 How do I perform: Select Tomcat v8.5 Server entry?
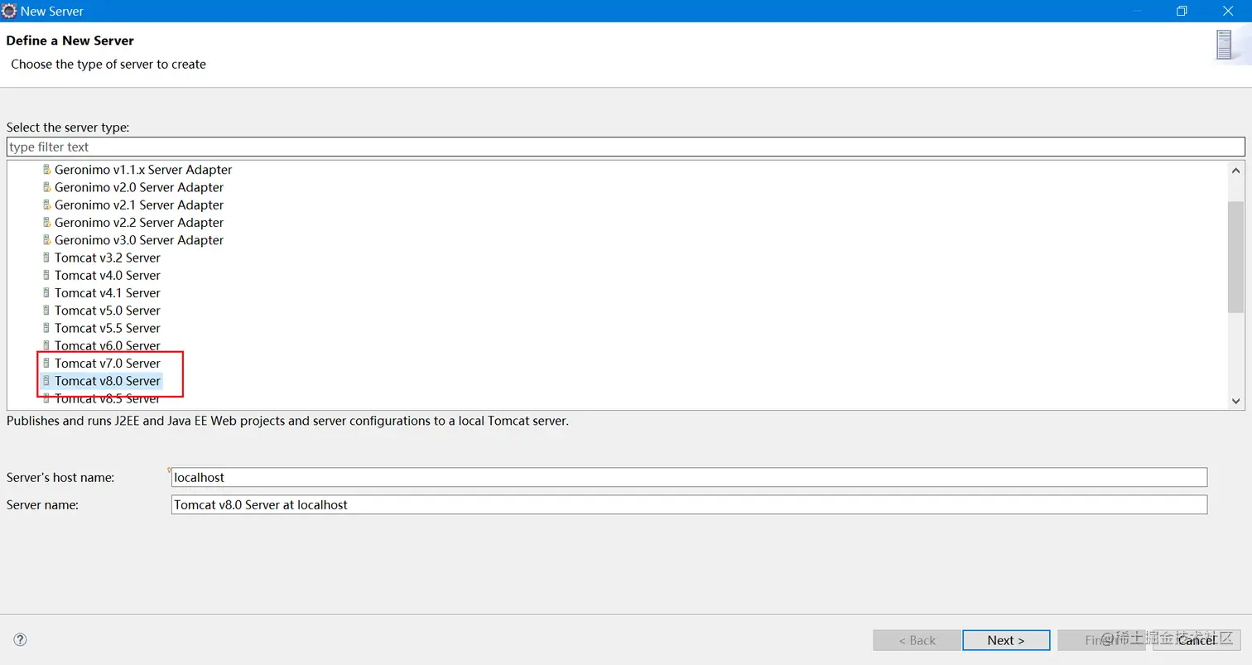(x=108, y=398)
